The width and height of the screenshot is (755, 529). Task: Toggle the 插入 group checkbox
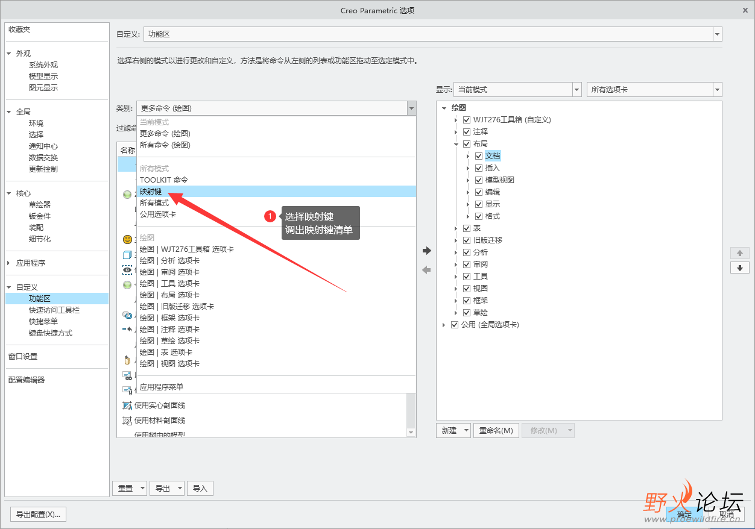(x=479, y=168)
